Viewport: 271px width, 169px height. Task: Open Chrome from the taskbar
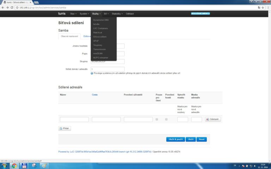14,166
